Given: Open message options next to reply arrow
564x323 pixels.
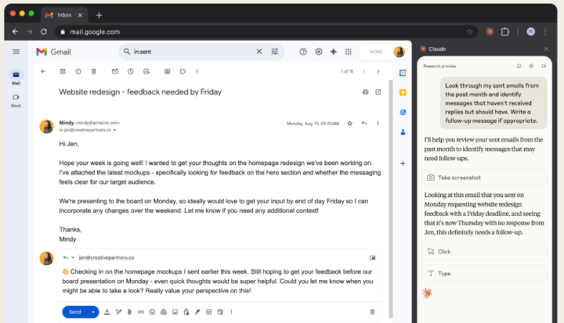Looking at the screenshot, I should (378, 124).
